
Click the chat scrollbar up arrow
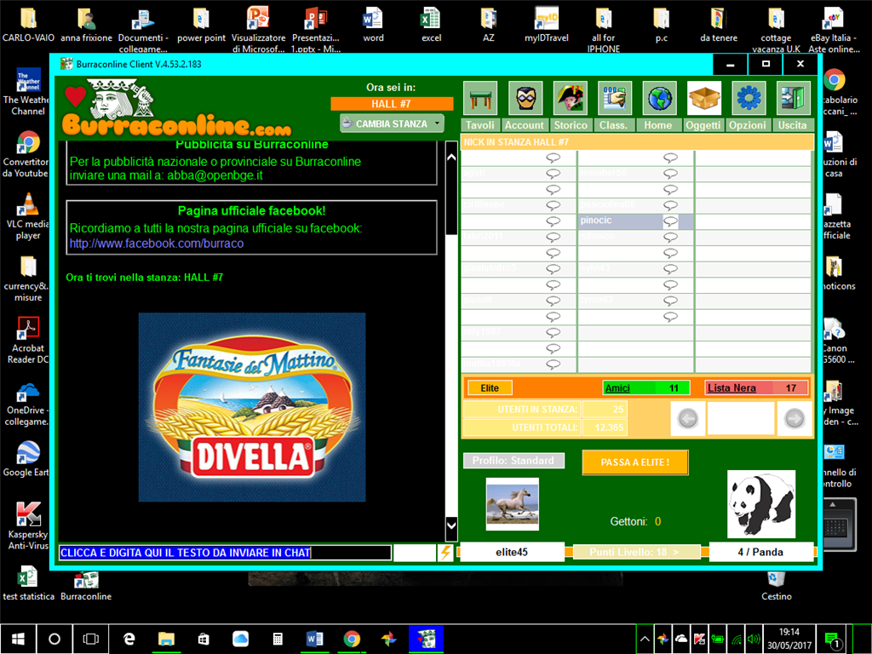451,158
